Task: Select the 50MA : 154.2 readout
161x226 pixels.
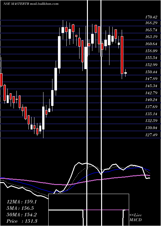Action: [22, 215]
